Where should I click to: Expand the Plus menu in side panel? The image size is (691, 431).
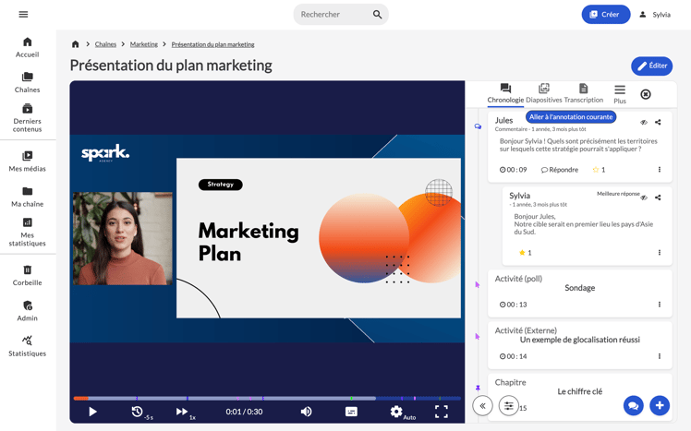[x=620, y=93]
